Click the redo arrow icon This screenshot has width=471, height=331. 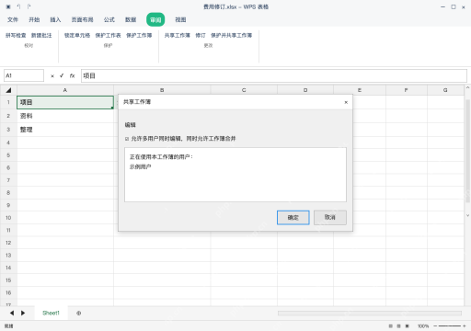[x=29, y=6]
